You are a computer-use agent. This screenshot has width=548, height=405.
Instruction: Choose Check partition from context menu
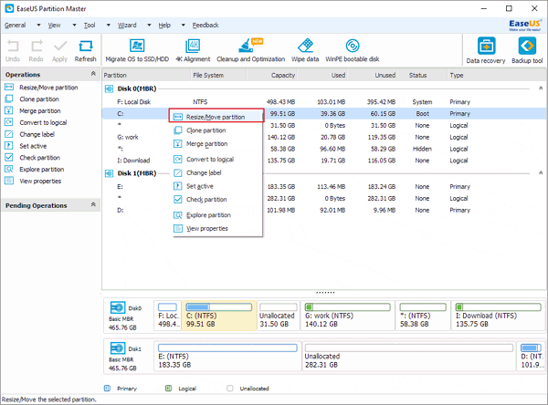click(217, 200)
